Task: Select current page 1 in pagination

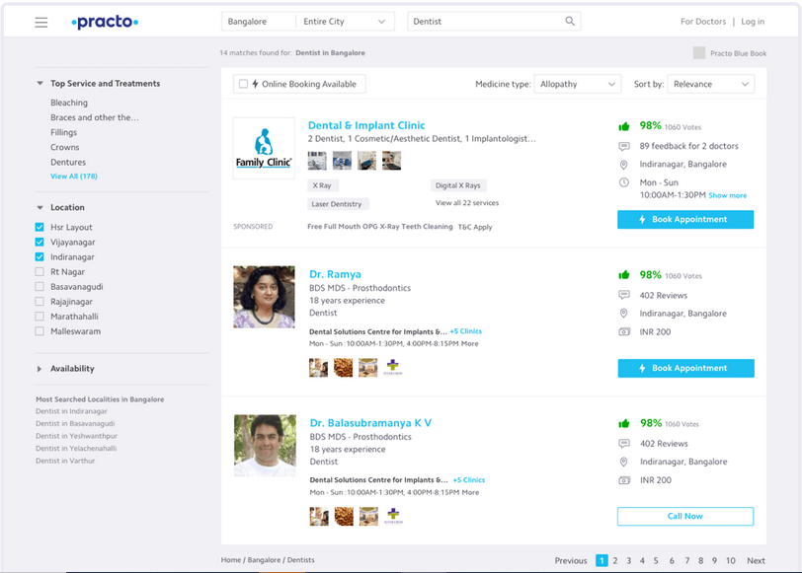Action: [602, 561]
